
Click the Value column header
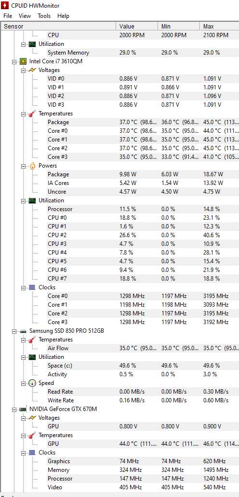[x=137, y=26]
